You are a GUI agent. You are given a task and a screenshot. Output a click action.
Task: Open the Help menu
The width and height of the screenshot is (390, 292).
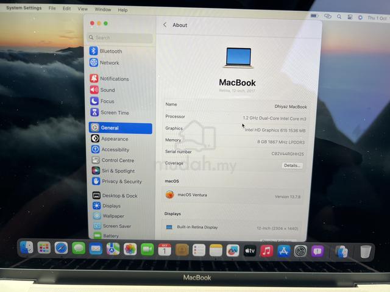click(122, 10)
